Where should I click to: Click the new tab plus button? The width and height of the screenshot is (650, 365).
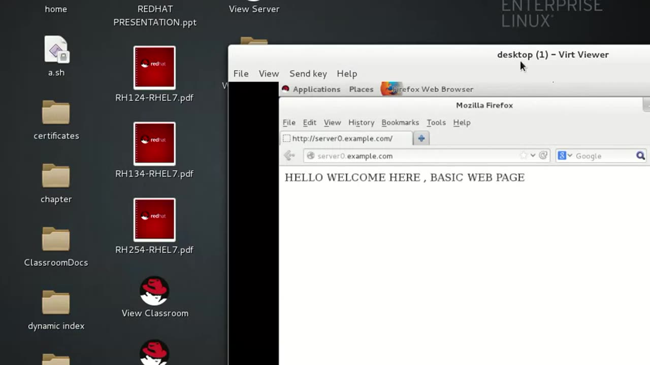pyautogui.click(x=421, y=138)
